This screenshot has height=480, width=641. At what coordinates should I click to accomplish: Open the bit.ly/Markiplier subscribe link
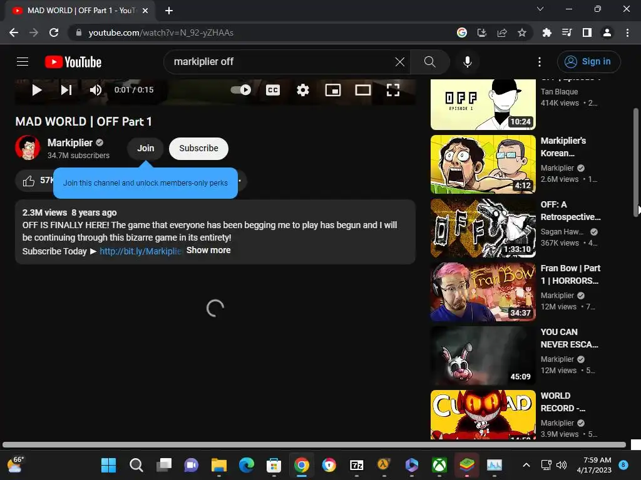[x=140, y=251]
